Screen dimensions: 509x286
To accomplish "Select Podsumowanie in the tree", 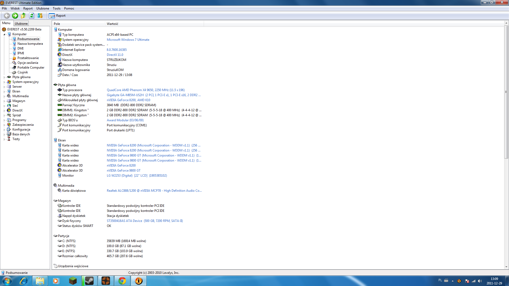I will click(28, 39).
